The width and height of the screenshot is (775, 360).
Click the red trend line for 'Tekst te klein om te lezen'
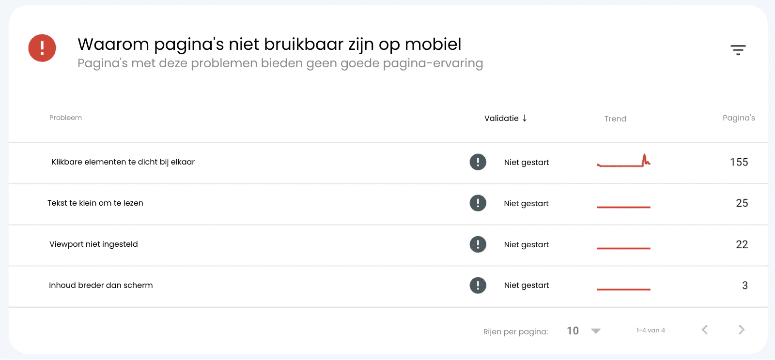(624, 207)
